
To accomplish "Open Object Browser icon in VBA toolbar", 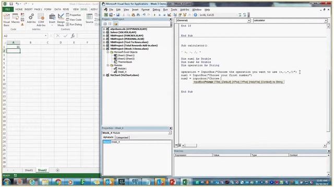I will coord(185,15).
